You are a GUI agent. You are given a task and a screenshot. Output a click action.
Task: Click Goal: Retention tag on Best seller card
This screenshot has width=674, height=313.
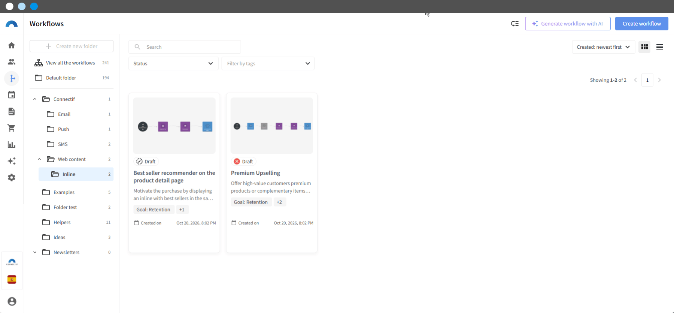point(154,210)
